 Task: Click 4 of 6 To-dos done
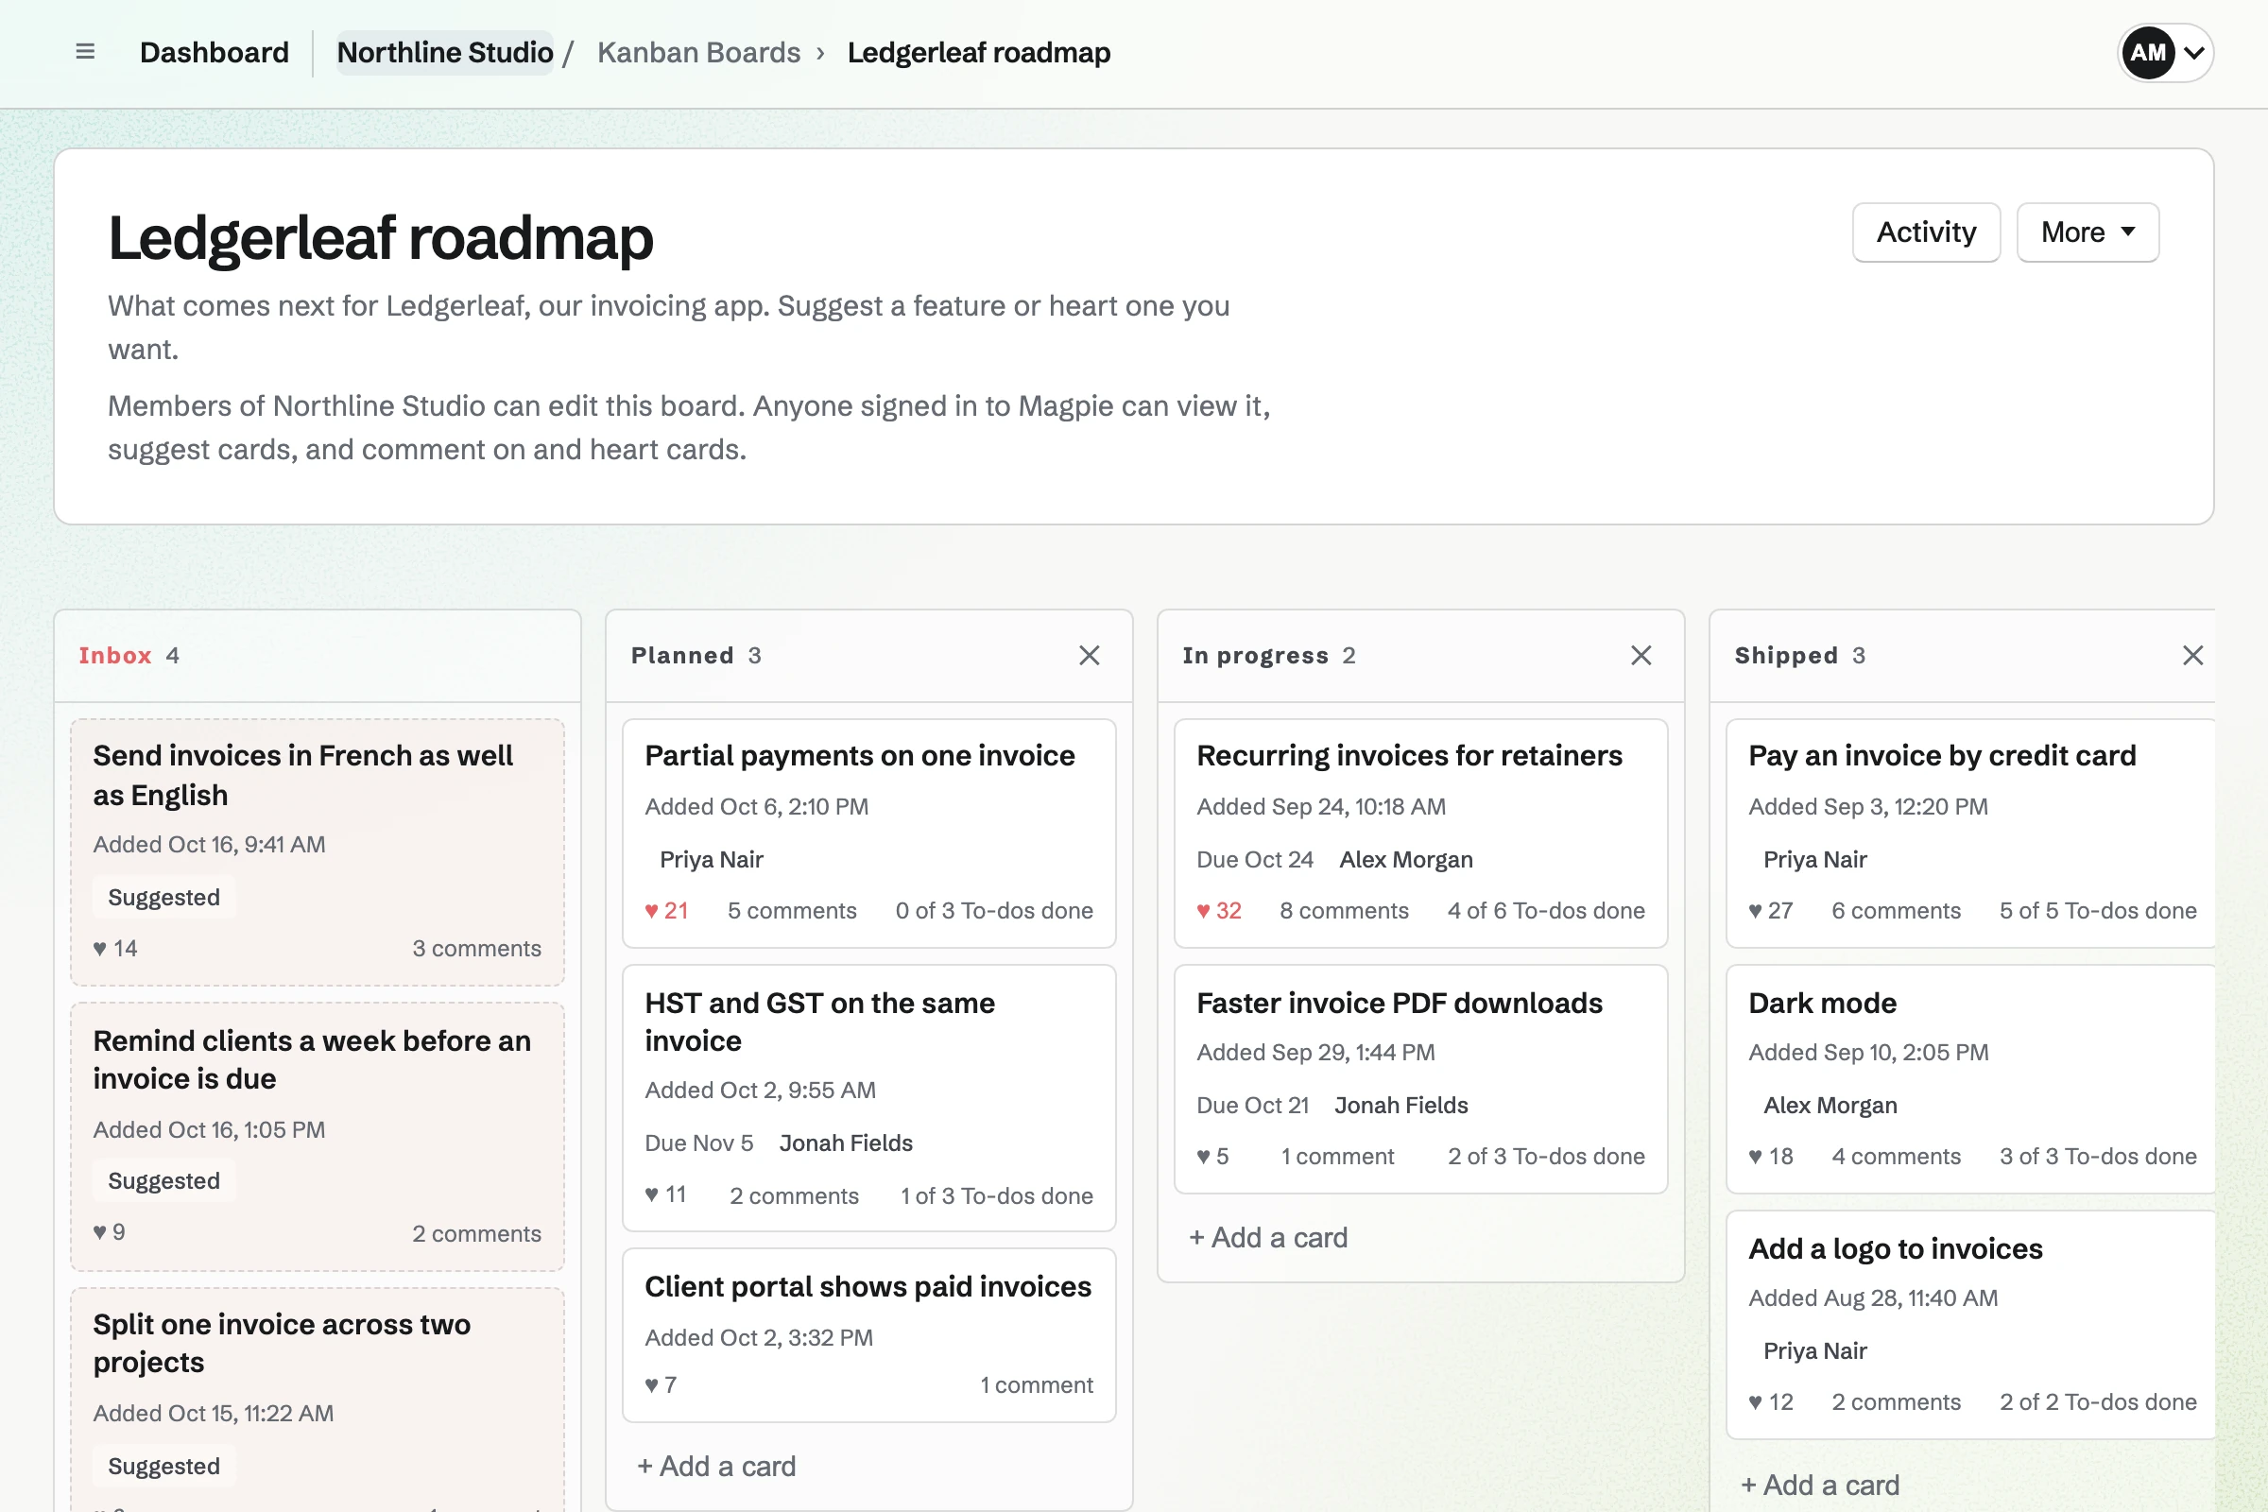[x=1546, y=910]
